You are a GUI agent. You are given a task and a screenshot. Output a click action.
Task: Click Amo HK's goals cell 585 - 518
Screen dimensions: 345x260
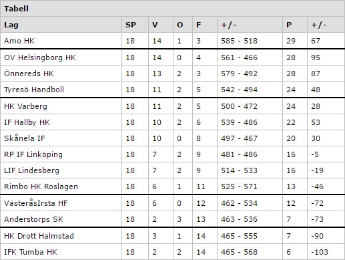[239, 41]
